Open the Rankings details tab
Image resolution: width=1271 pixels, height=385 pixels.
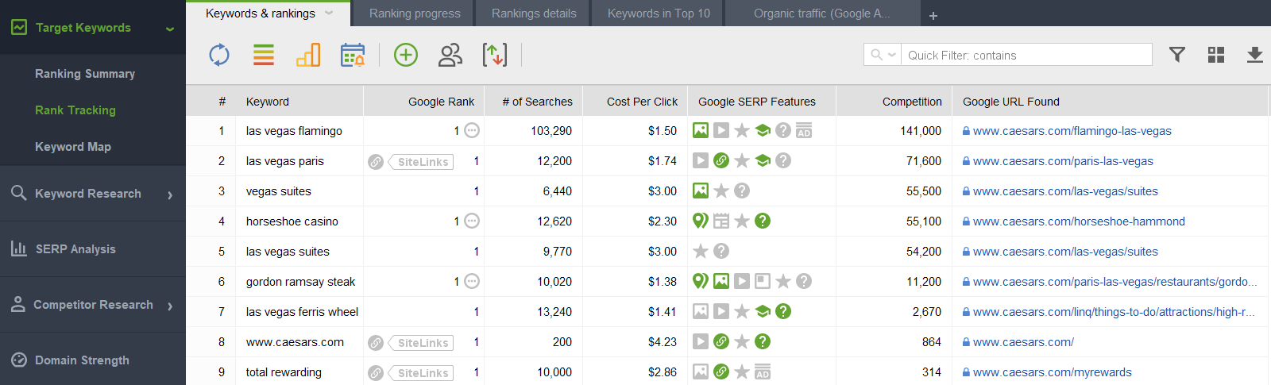coord(534,13)
